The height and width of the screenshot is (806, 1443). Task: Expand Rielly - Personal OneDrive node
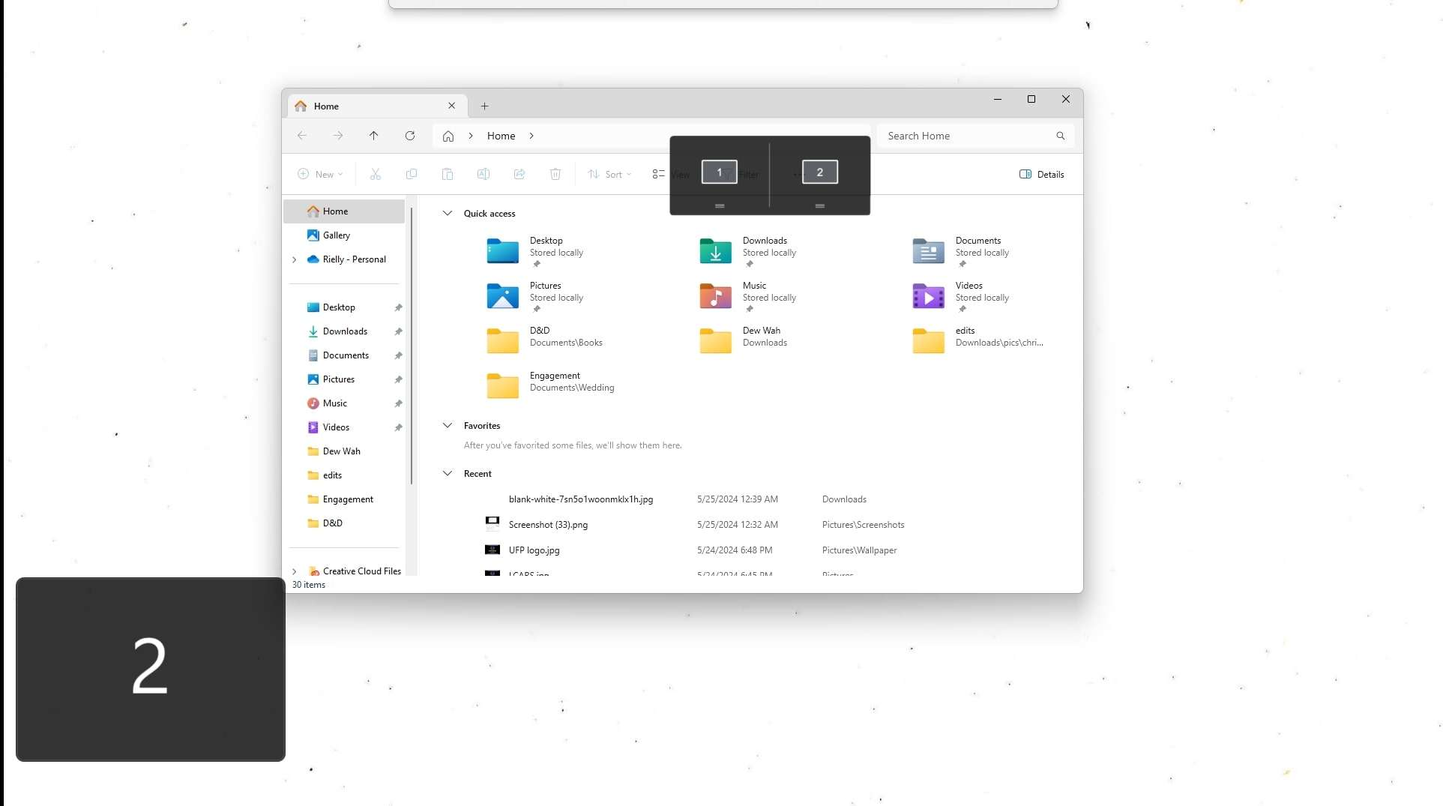[295, 259]
